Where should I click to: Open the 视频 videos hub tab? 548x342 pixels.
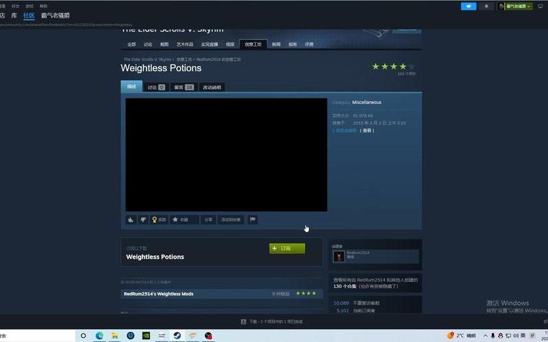pos(230,44)
